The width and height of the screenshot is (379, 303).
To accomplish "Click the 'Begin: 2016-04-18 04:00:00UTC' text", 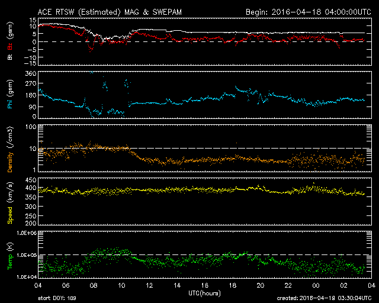I will pos(309,12).
